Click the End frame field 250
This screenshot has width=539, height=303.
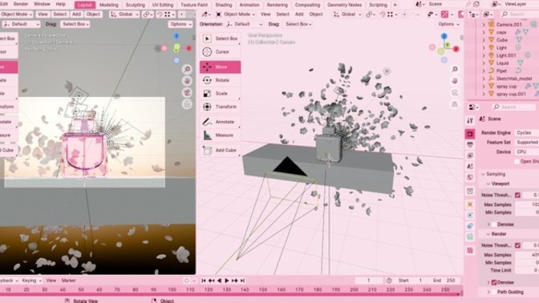pos(444,281)
